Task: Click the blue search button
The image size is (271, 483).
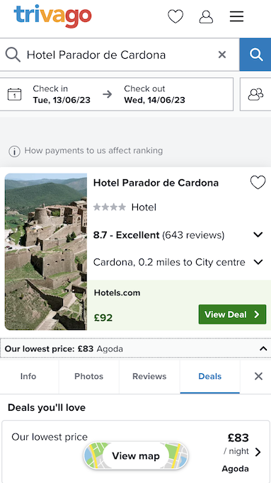Action: coord(255,55)
